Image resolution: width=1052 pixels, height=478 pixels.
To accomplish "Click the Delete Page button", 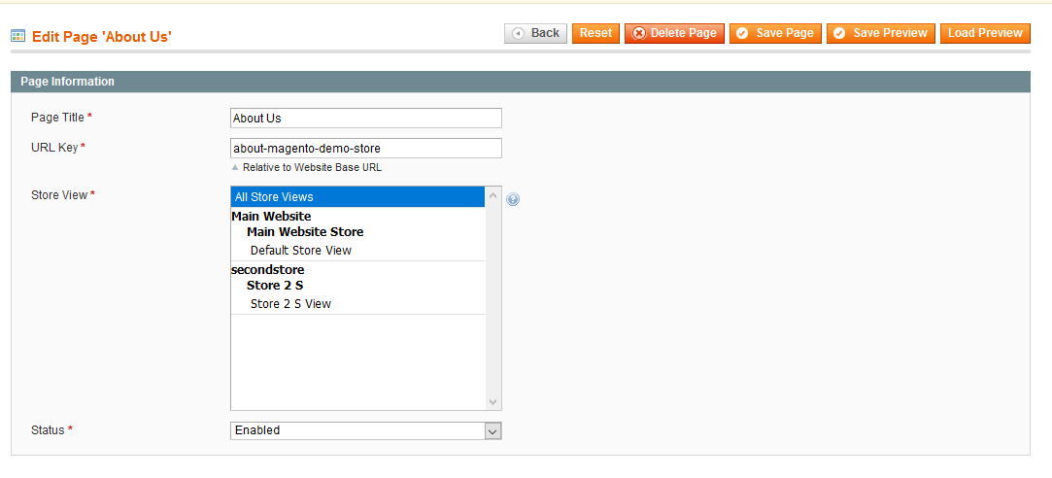I will 674,33.
